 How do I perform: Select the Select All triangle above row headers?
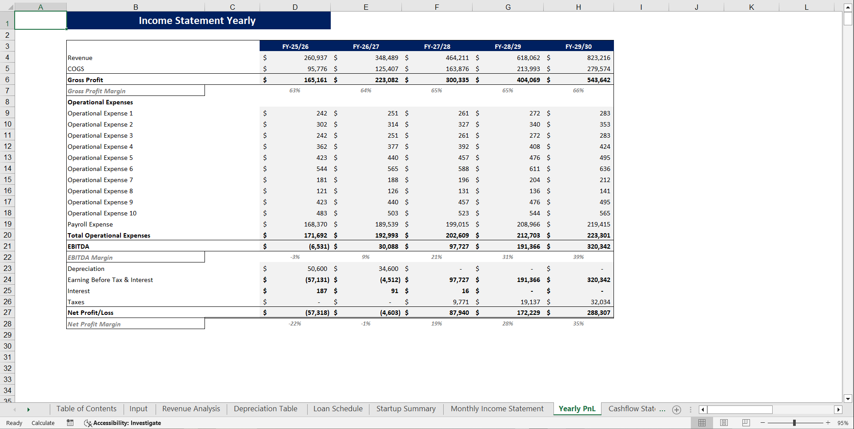(11, 7)
